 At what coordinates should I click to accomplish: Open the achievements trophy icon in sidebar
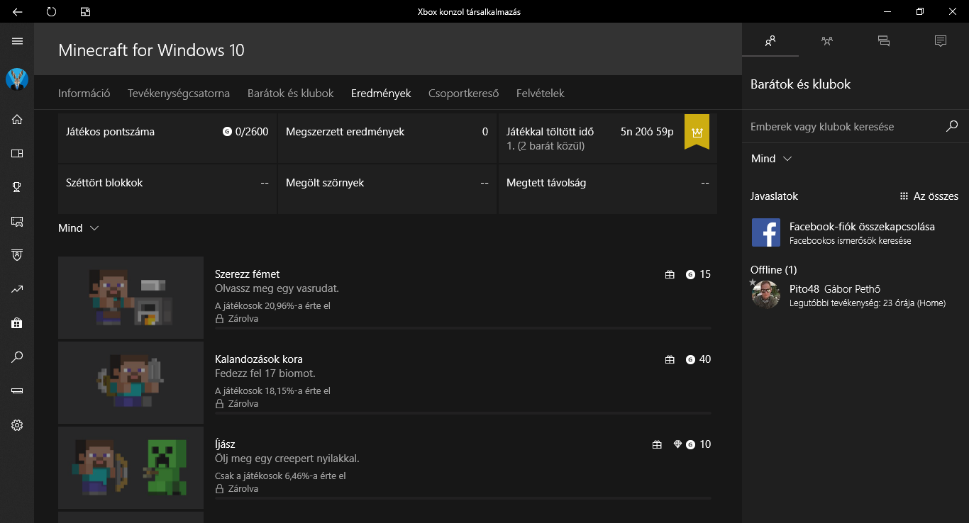pyautogui.click(x=17, y=187)
